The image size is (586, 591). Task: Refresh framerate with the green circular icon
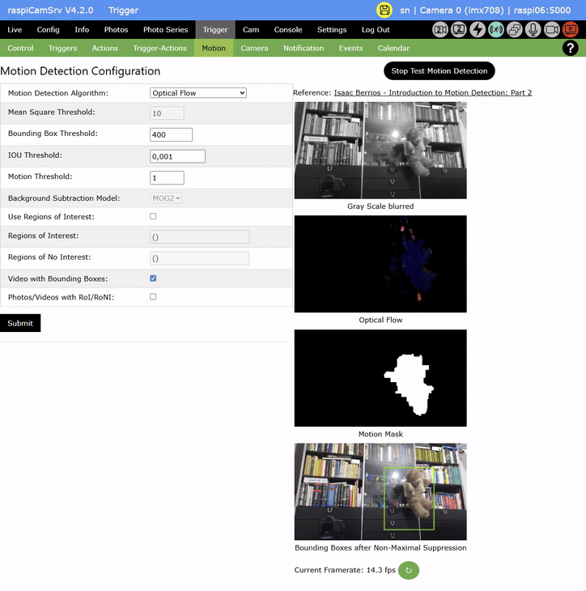[409, 570]
